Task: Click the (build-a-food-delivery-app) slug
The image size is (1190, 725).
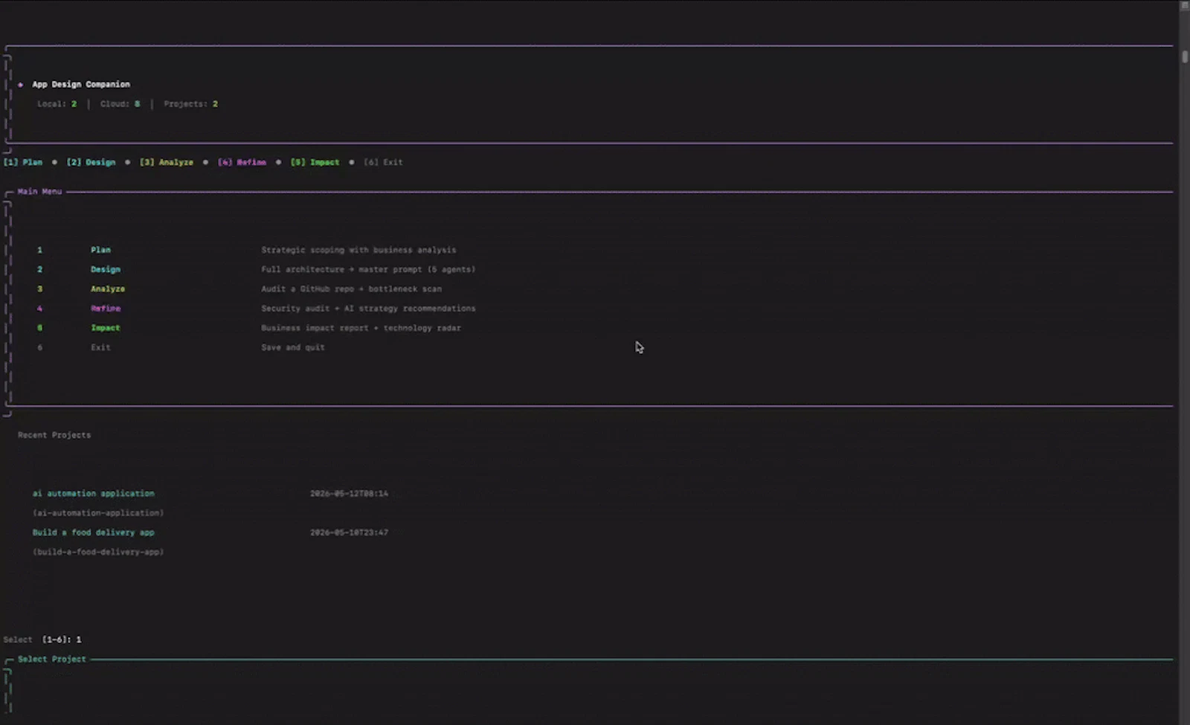Action: (x=98, y=552)
